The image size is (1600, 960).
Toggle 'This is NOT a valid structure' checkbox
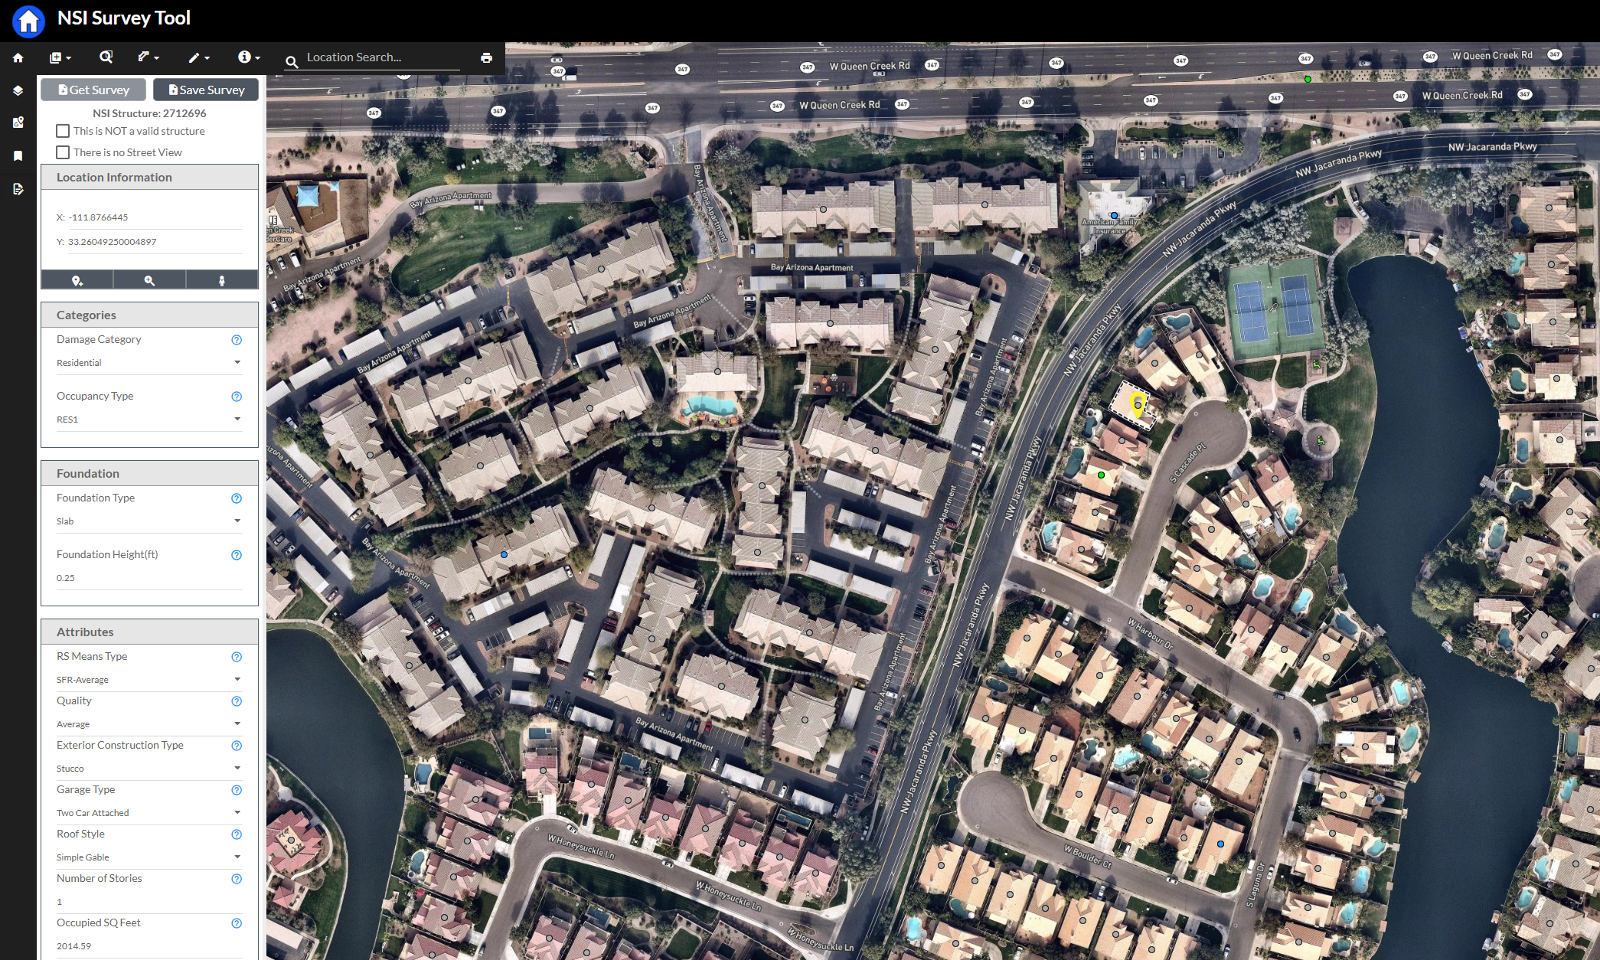(x=62, y=132)
